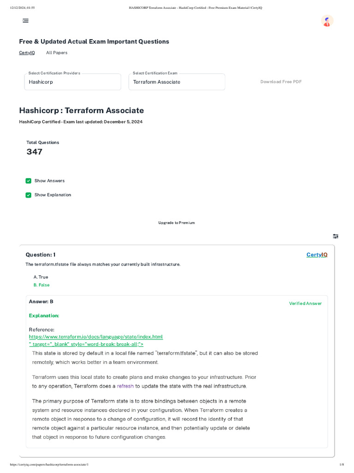Uncheck the Show Answers checkbox
Image resolution: width=354 pixels, height=473 pixels.
29,181
